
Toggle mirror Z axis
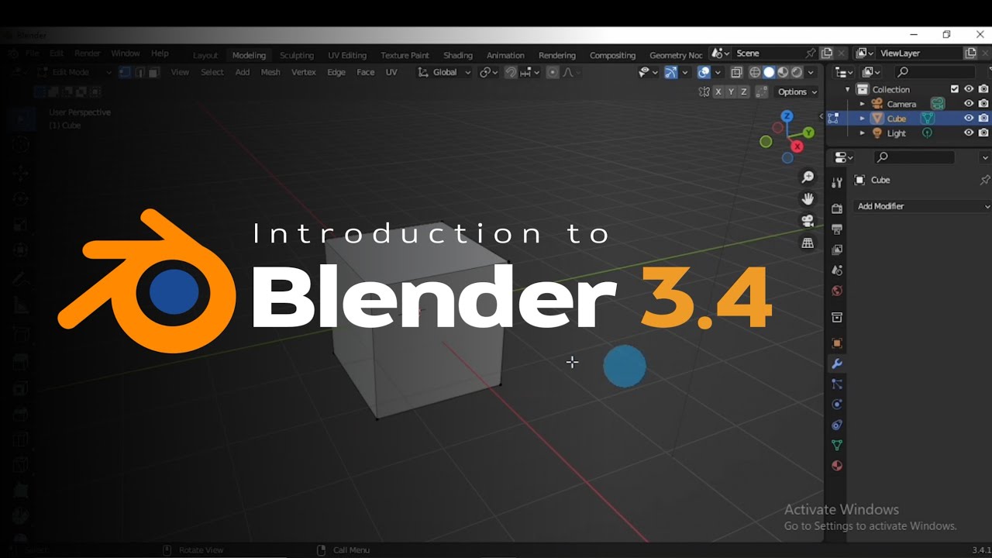click(x=744, y=91)
